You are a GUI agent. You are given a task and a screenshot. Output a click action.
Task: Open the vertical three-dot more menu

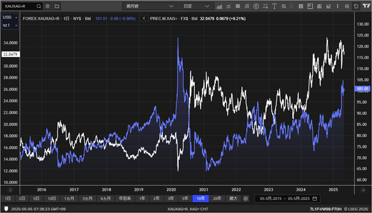(x=338, y=6)
